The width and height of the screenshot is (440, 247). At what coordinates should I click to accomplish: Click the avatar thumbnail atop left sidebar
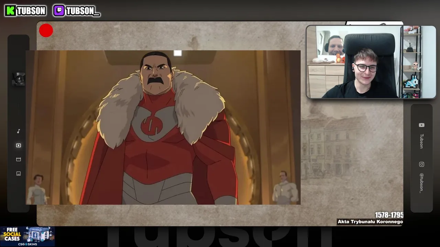click(x=18, y=79)
